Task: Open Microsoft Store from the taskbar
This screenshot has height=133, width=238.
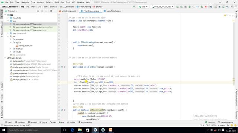Action: coord(88,130)
